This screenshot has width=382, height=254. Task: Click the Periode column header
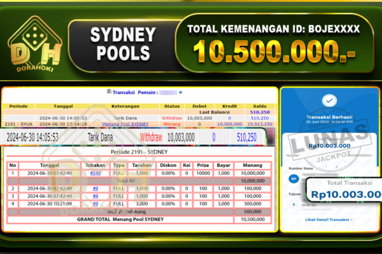pyautogui.click(x=18, y=106)
